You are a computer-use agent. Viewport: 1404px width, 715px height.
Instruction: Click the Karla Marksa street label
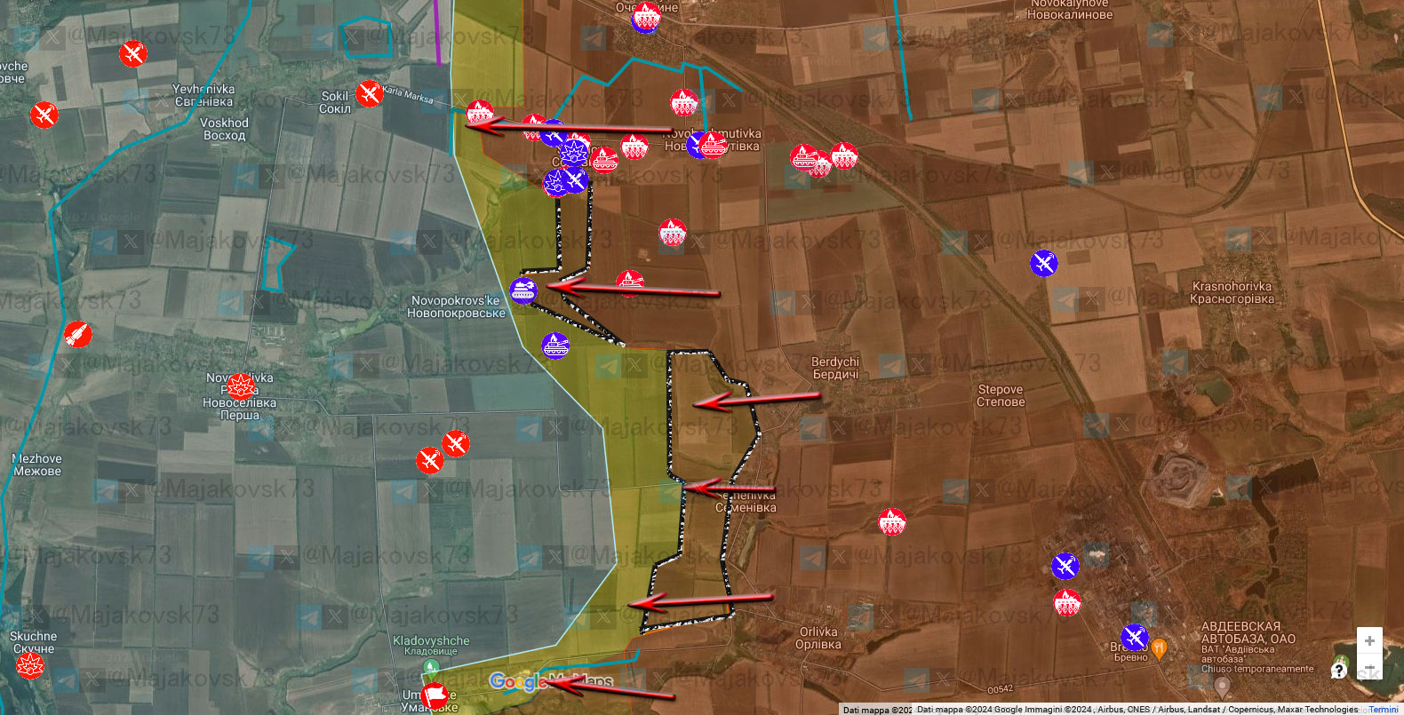pos(408,94)
